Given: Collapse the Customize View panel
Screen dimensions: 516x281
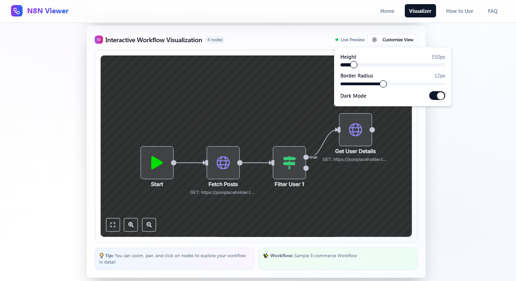Looking at the screenshot, I should point(392,40).
